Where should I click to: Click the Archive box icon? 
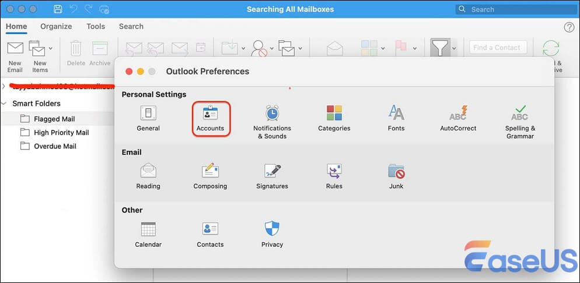click(100, 48)
